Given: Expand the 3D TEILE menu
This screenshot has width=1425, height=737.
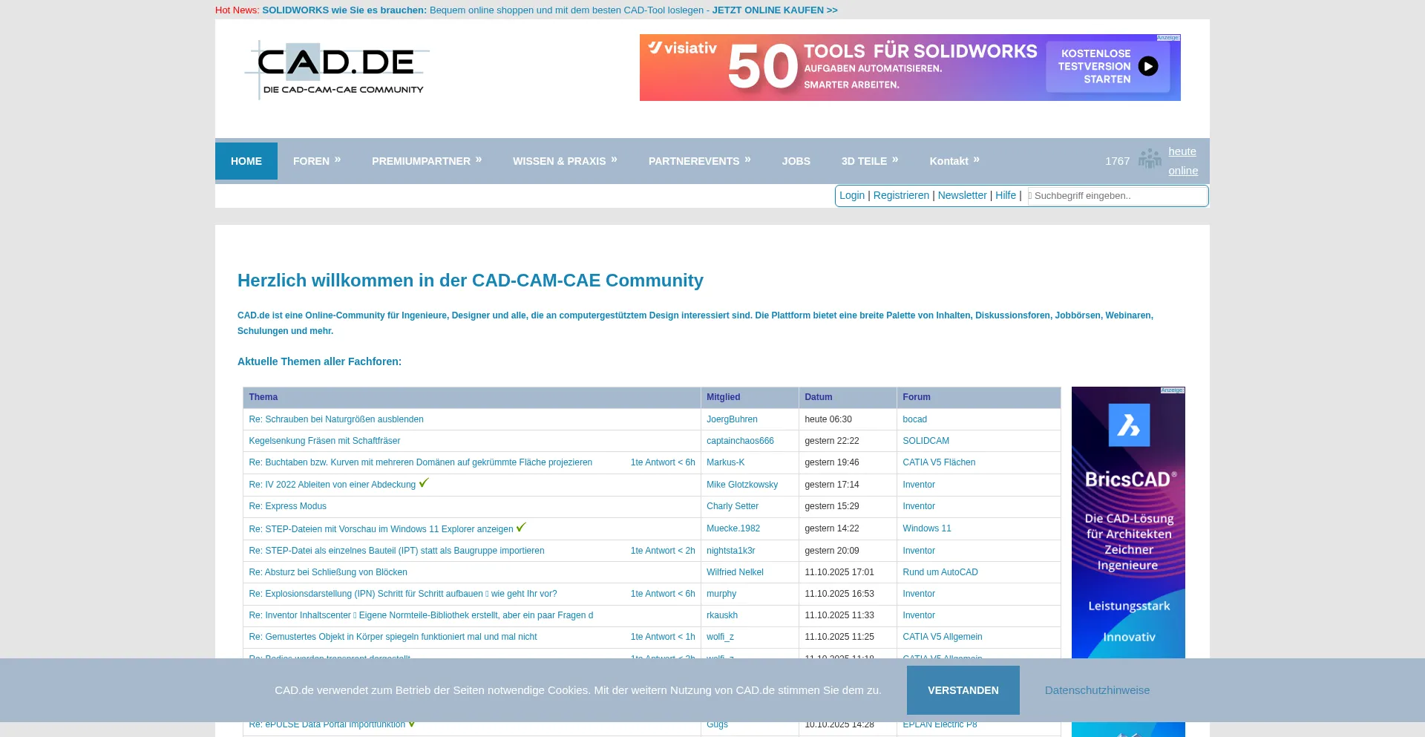Looking at the screenshot, I should click(x=870, y=161).
